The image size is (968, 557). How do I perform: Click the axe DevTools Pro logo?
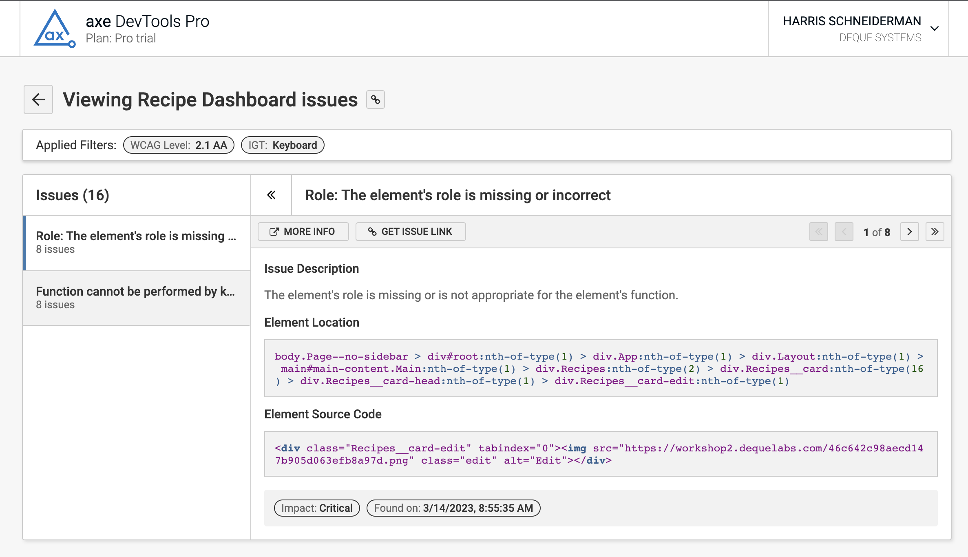point(54,28)
